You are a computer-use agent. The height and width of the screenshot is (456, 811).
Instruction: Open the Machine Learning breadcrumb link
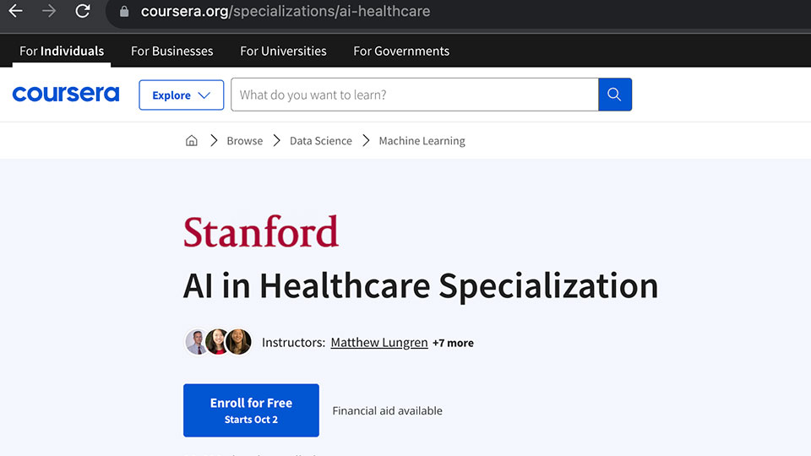[422, 141]
